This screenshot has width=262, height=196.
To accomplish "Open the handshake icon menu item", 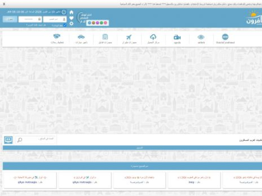I will [57, 39].
